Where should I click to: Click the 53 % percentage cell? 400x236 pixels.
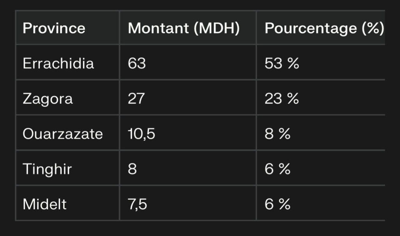pos(282,63)
